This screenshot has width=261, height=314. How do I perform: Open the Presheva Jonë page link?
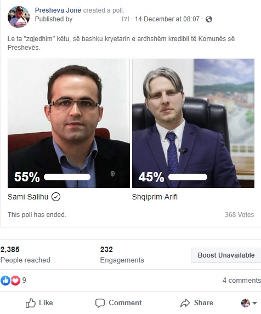click(x=58, y=10)
